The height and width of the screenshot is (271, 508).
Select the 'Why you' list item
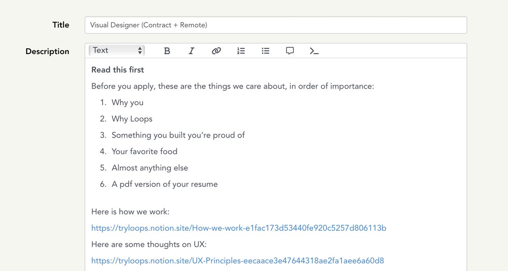[127, 102]
